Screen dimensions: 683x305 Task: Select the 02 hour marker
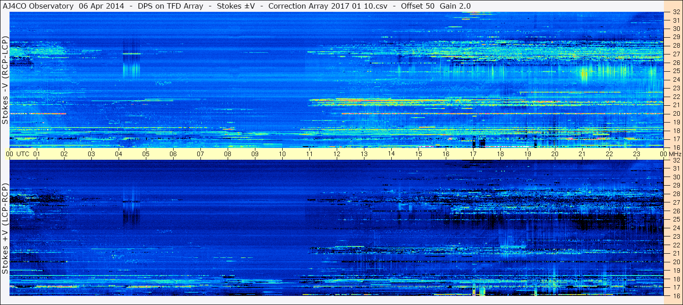(64, 154)
